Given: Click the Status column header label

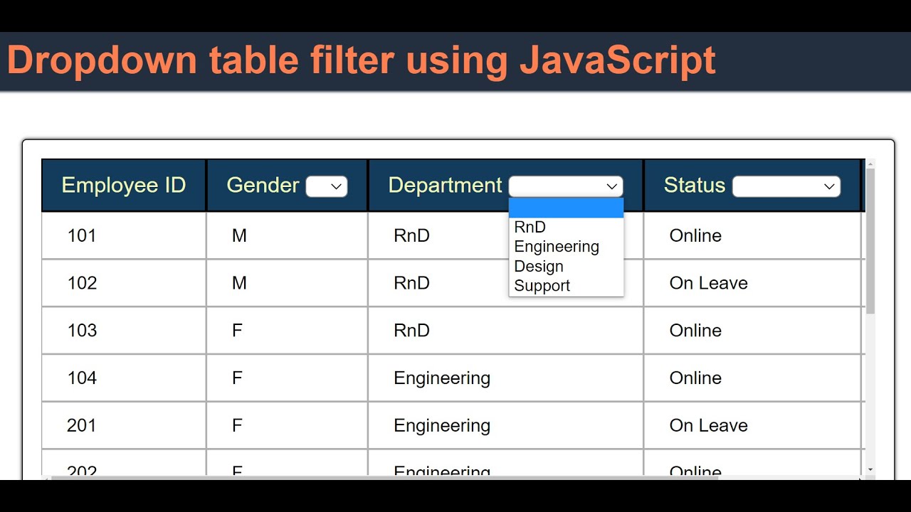Looking at the screenshot, I should [695, 186].
